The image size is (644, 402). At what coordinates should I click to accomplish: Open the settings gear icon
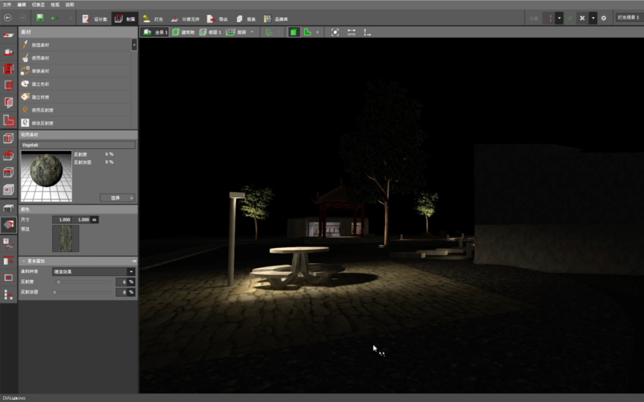click(x=603, y=18)
